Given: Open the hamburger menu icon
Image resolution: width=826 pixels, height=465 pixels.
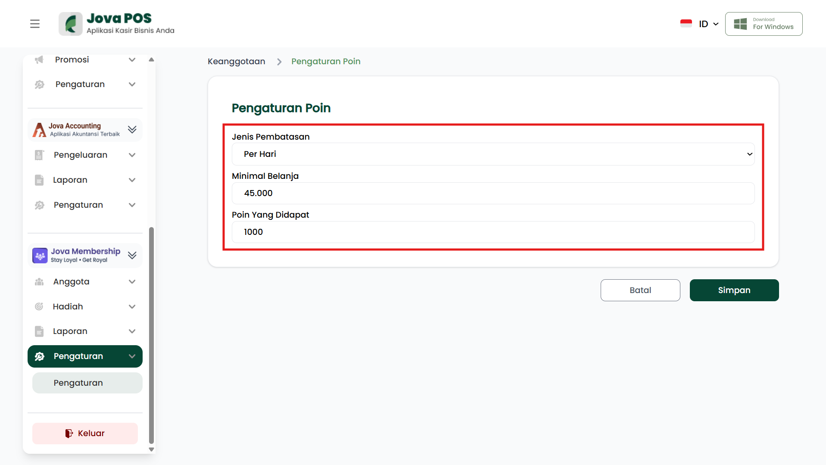Looking at the screenshot, I should [x=35, y=24].
